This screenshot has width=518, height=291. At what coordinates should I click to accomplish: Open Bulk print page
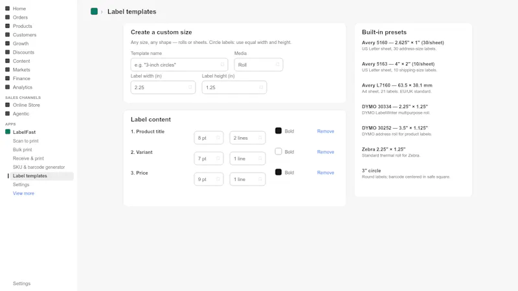tap(23, 149)
